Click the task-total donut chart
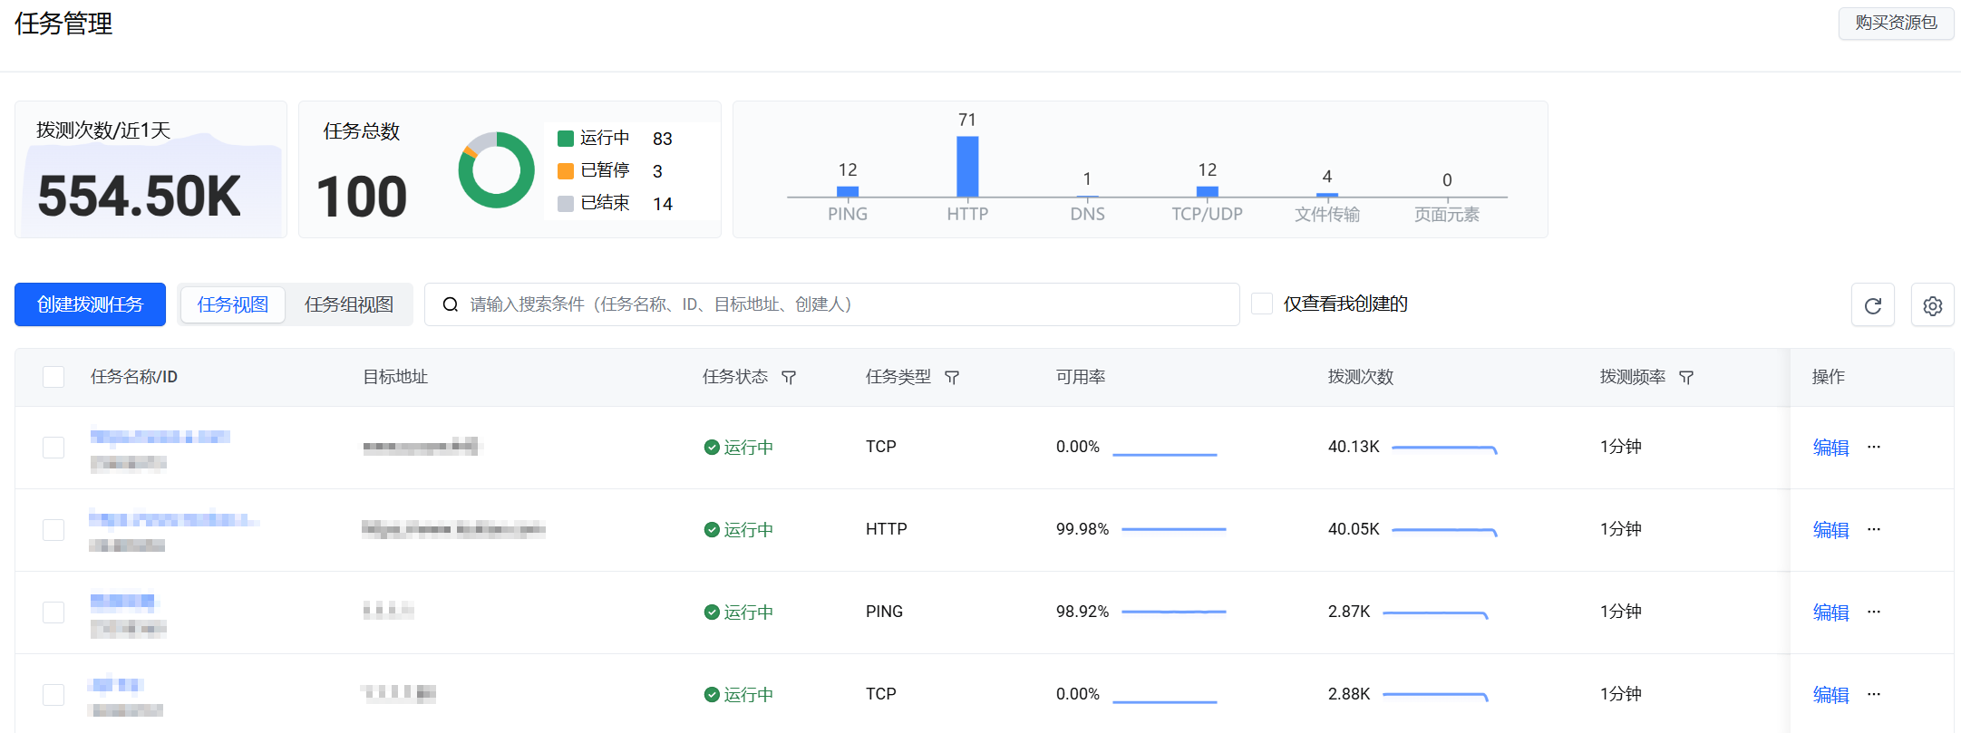This screenshot has height=733, width=1961. (x=496, y=169)
